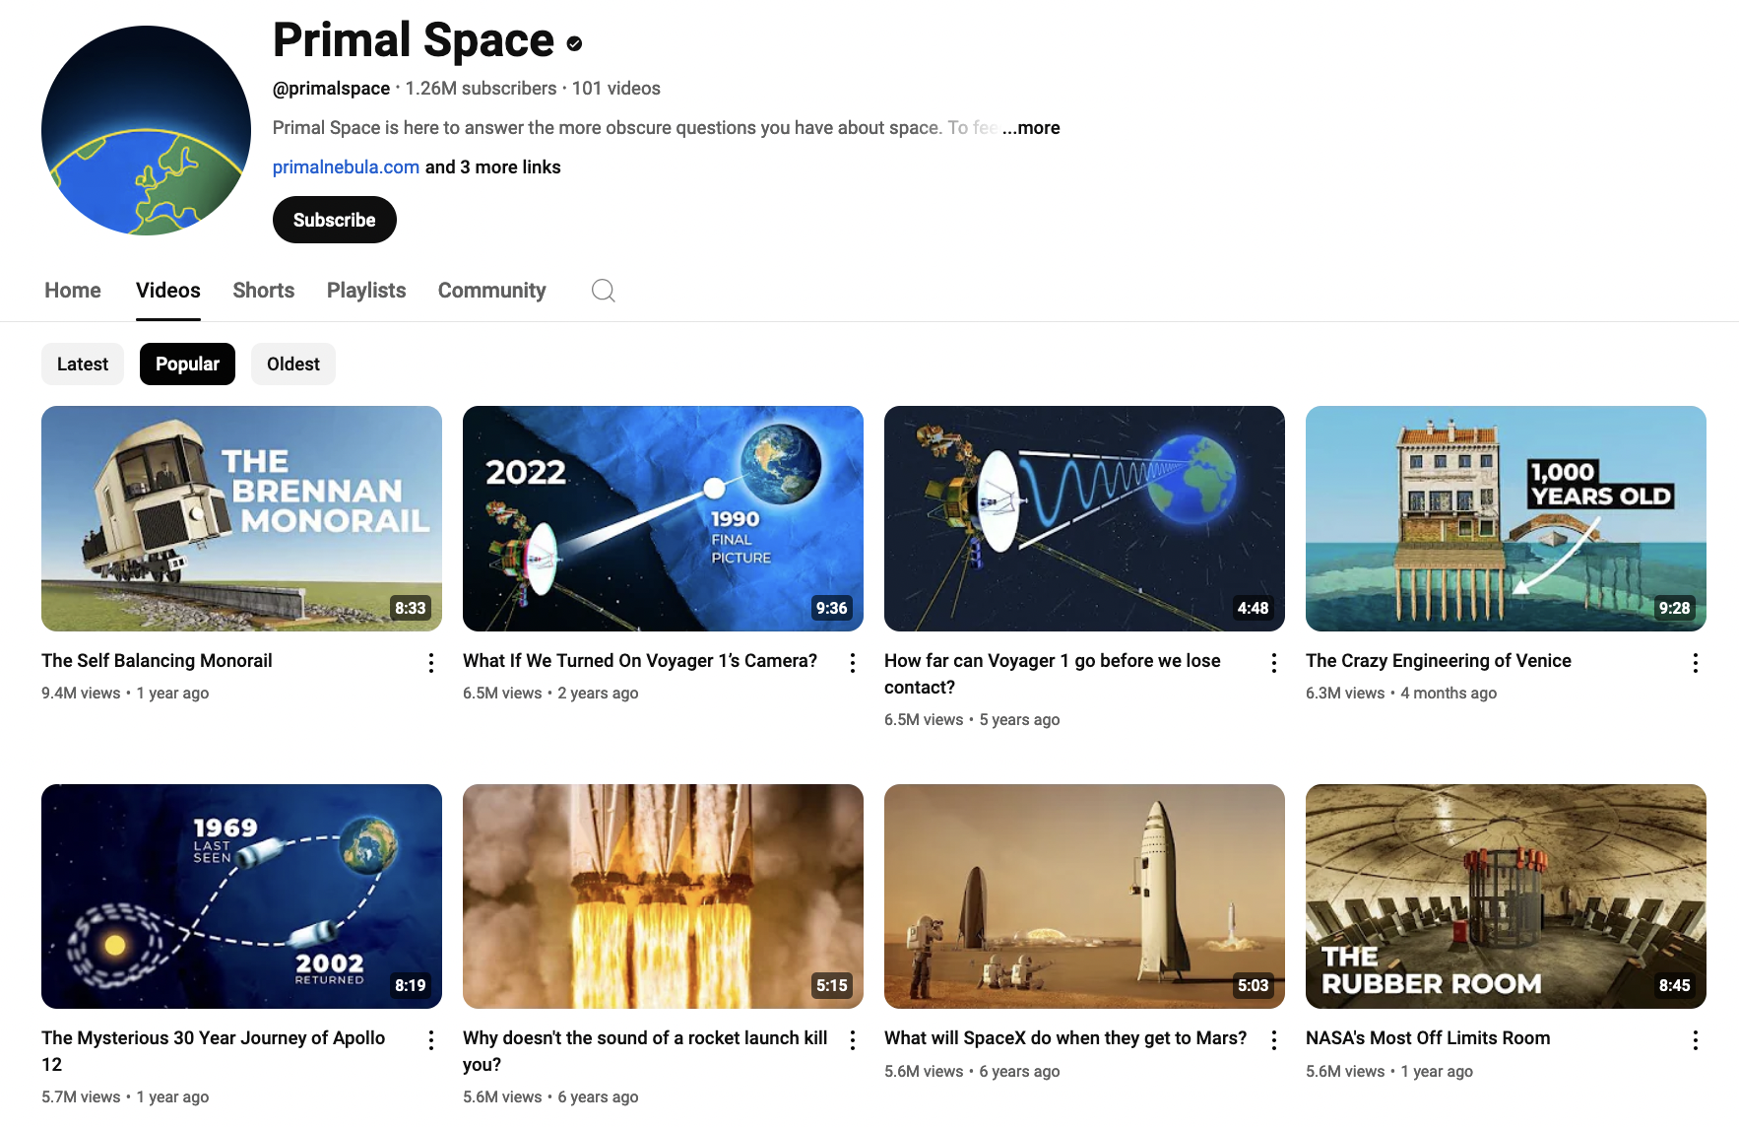Open options menu for NASA's Most Off Limits Room
The height and width of the screenshot is (1127, 1739).
point(1696,1040)
